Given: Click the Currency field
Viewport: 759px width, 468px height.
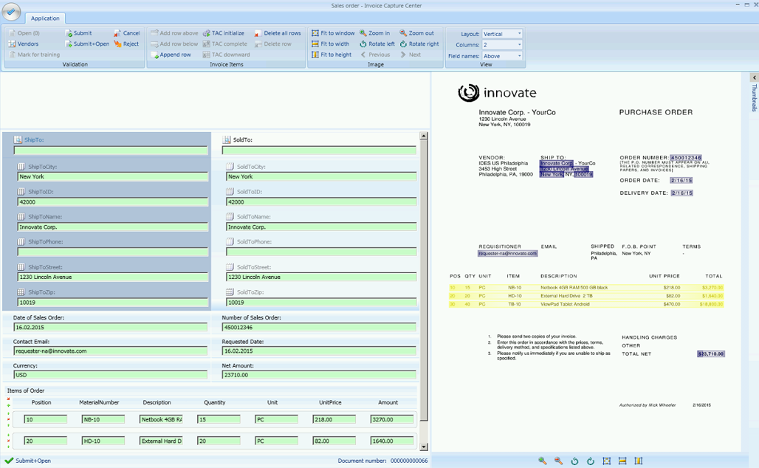Looking at the screenshot, I should click(111, 374).
